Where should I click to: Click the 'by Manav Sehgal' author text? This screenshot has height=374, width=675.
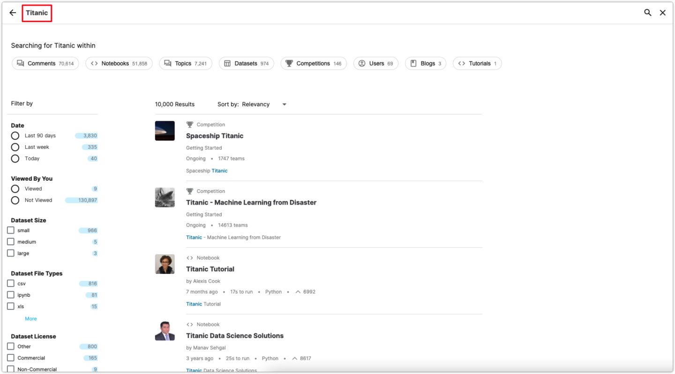click(x=206, y=348)
